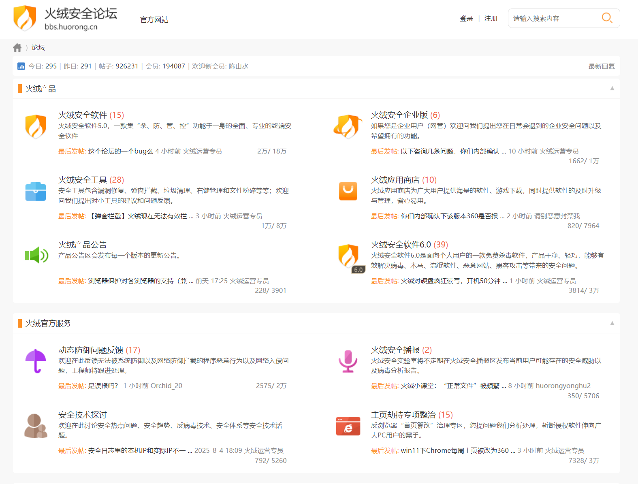Open user Orchid_20 profile
Viewport: 638px width, 484px height.
tap(166, 386)
